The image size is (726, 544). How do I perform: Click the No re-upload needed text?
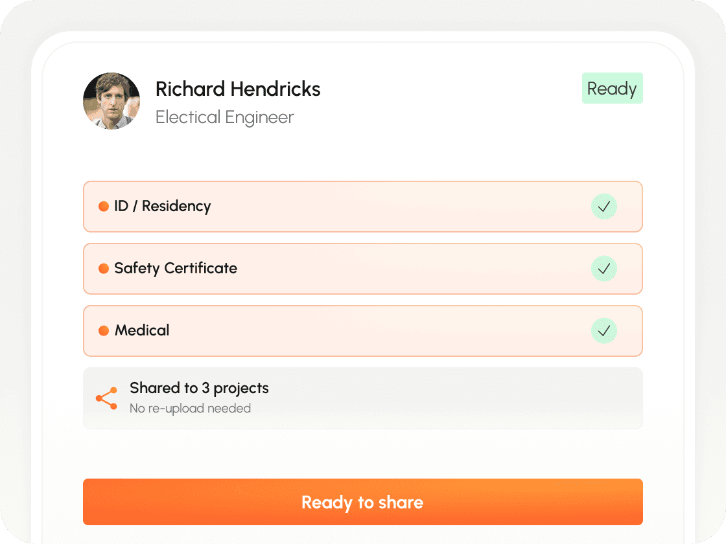point(191,409)
